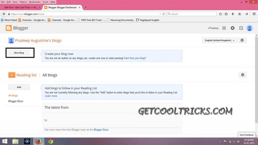The width and height of the screenshot is (258, 145).
Task: Open Newsmag Documentation bookmark
Action: click(x=121, y=20)
